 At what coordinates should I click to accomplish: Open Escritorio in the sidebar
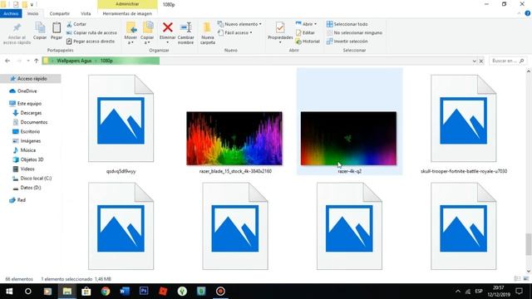click(x=27, y=131)
